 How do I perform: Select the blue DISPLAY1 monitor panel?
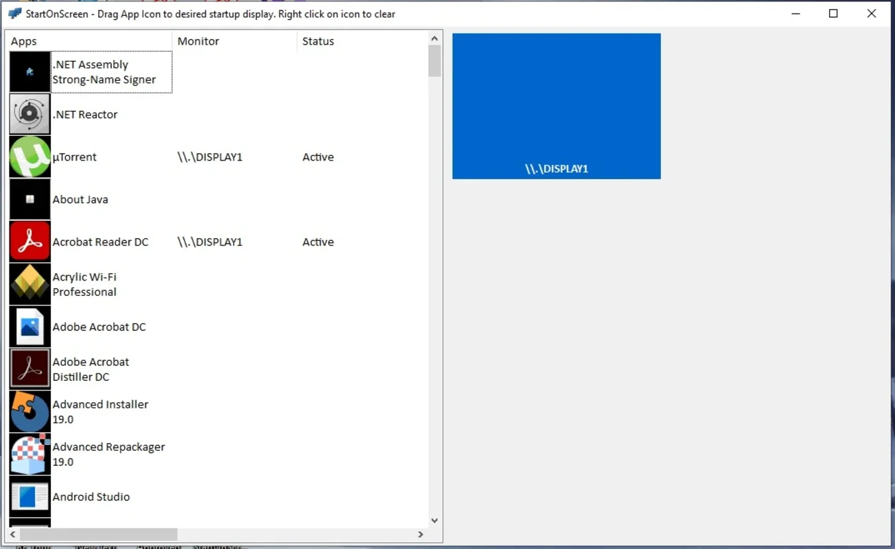click(x=557, y=106)
